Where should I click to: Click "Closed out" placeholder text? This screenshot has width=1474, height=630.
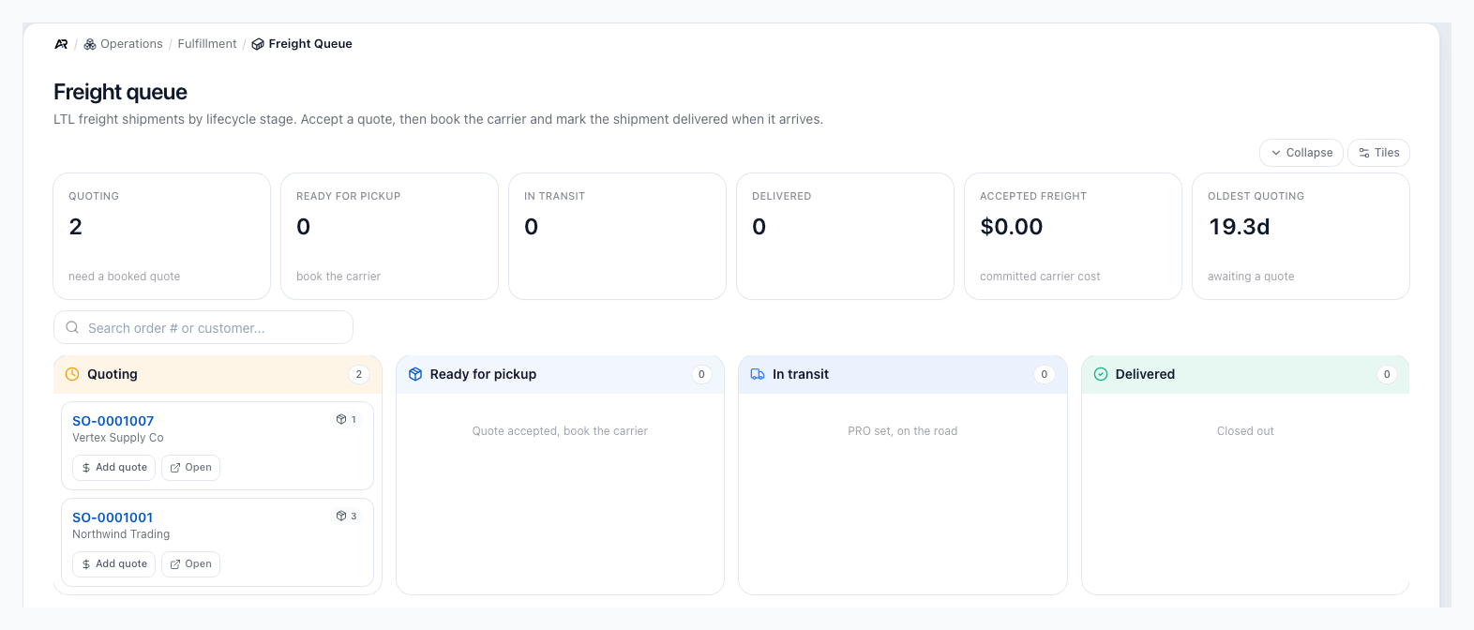click(1245, 431)
